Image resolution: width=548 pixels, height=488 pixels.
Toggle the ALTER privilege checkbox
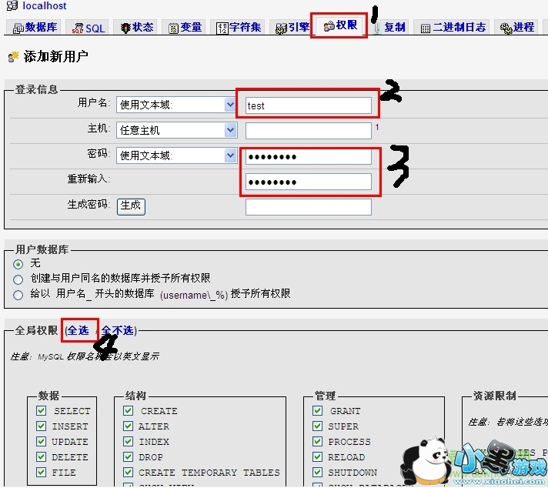[x=129, y=426]
